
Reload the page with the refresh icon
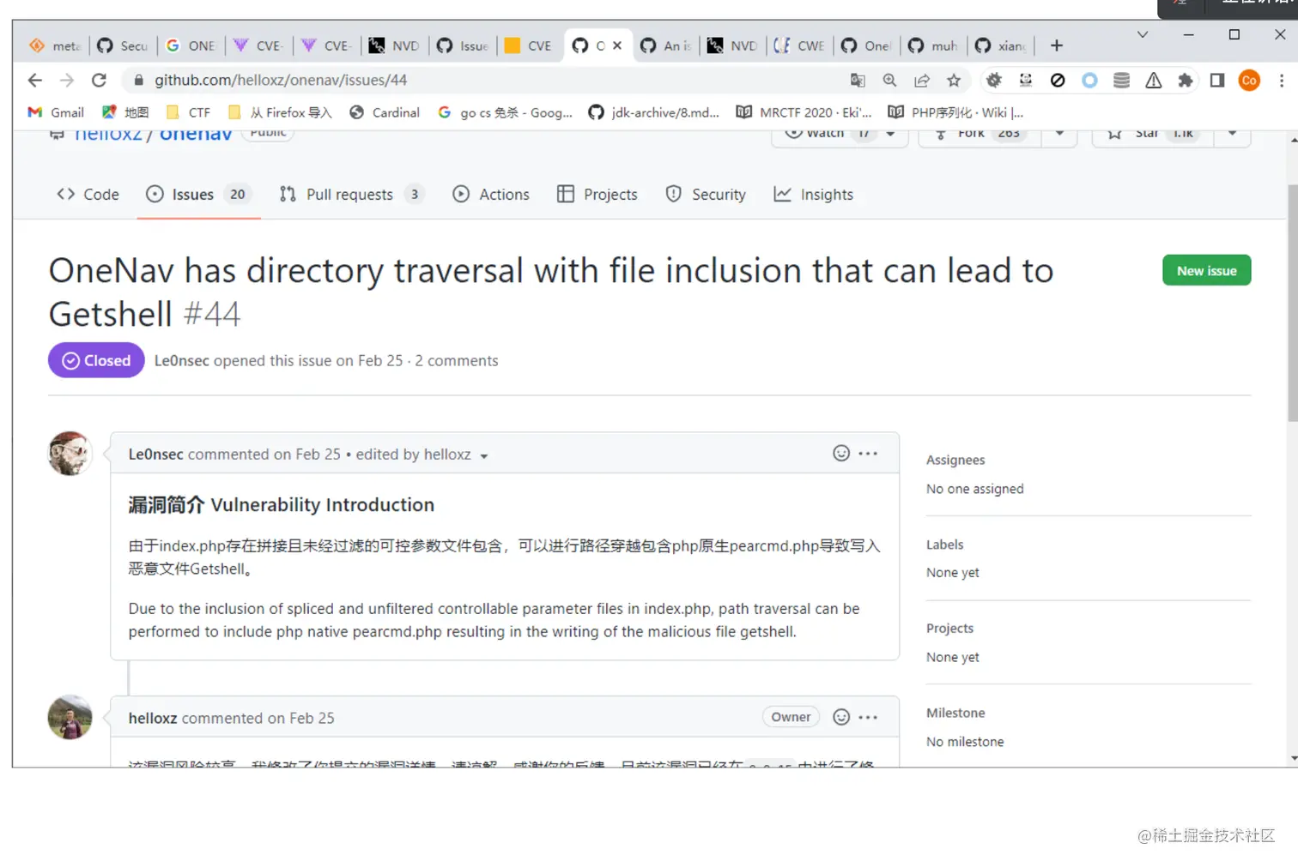click(100, 80)
